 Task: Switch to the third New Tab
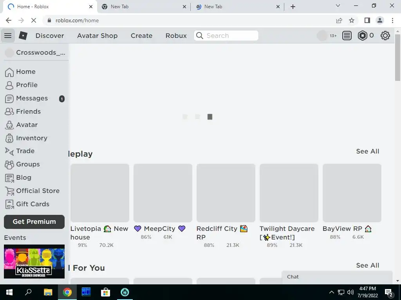237,7
